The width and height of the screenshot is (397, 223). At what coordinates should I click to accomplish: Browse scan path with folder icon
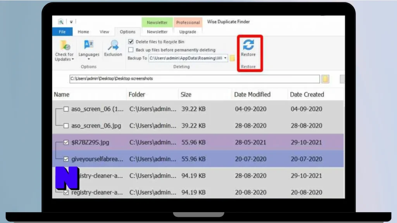click(x=325, y=79)
